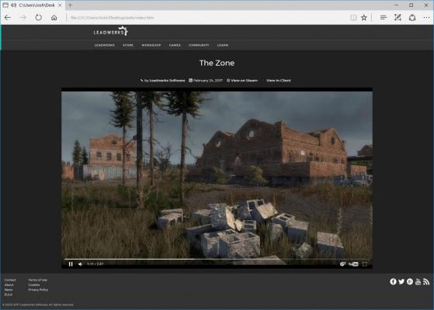The width and height of the screenshot is (434, 310).
Task: Seek on the video progress bar
Action: tap(217, 259)
